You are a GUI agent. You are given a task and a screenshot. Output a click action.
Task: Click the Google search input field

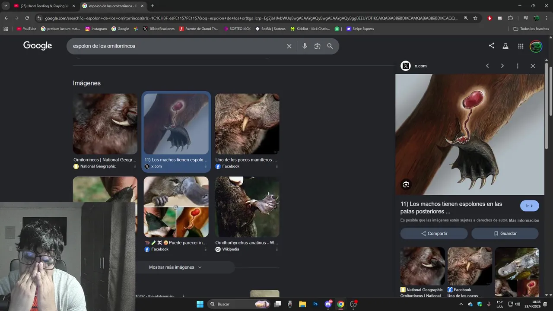177,46
